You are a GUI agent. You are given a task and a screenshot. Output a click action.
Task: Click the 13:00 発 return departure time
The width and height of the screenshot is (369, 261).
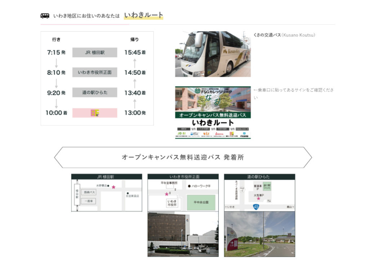pyautogui.click(x=135, y=113)
